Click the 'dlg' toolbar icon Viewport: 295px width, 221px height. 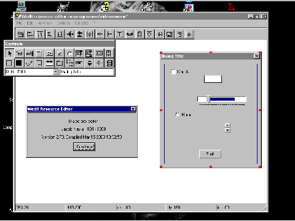pyautogui.click(x=189, y=34)
